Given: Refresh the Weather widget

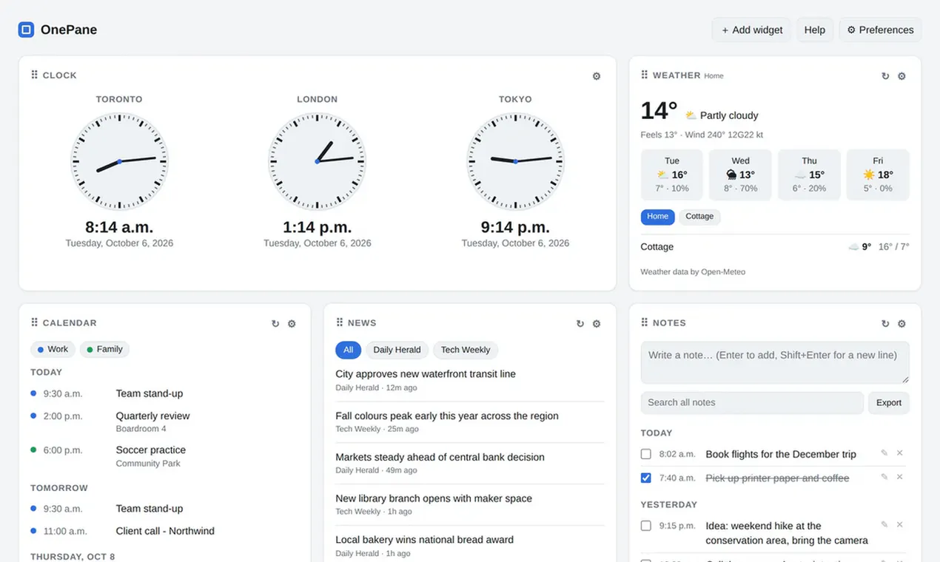Looking at the screenshot, I should click(x=885, y=76).
